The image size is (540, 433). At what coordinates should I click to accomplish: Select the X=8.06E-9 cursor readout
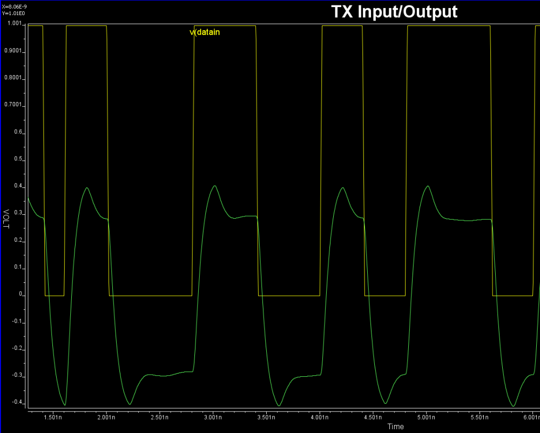pyautogui.click(x=13, y=6)
